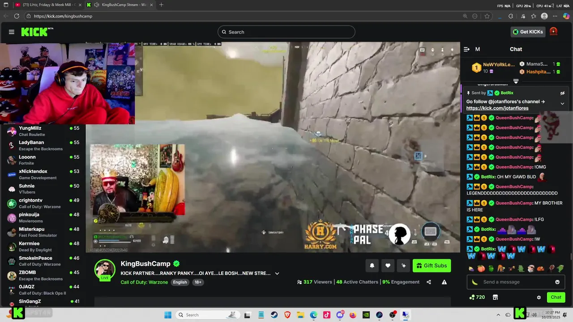Click the Gift Subs button
Viewport: 573px width, 322px height.
(432, 266)
